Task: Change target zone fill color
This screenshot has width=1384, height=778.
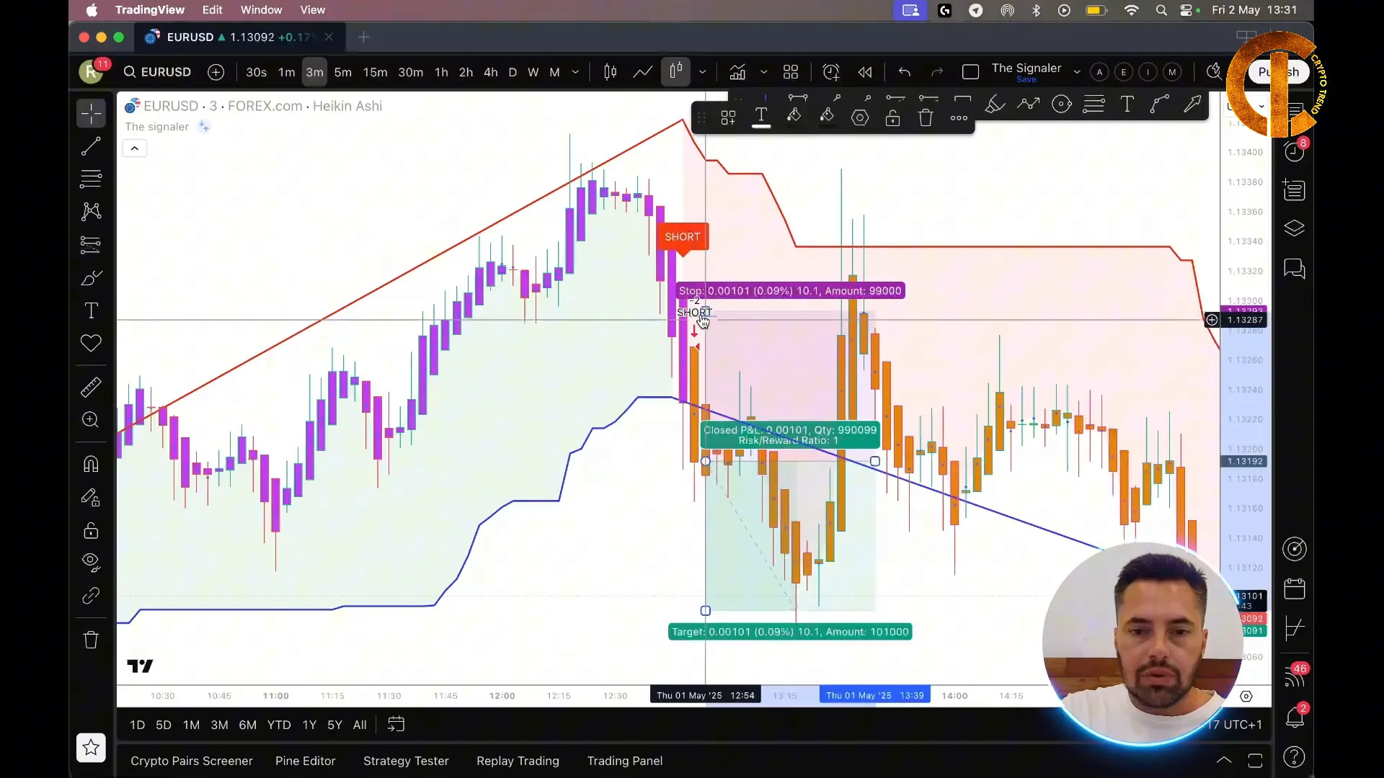Action: click(x=827, y=117)
